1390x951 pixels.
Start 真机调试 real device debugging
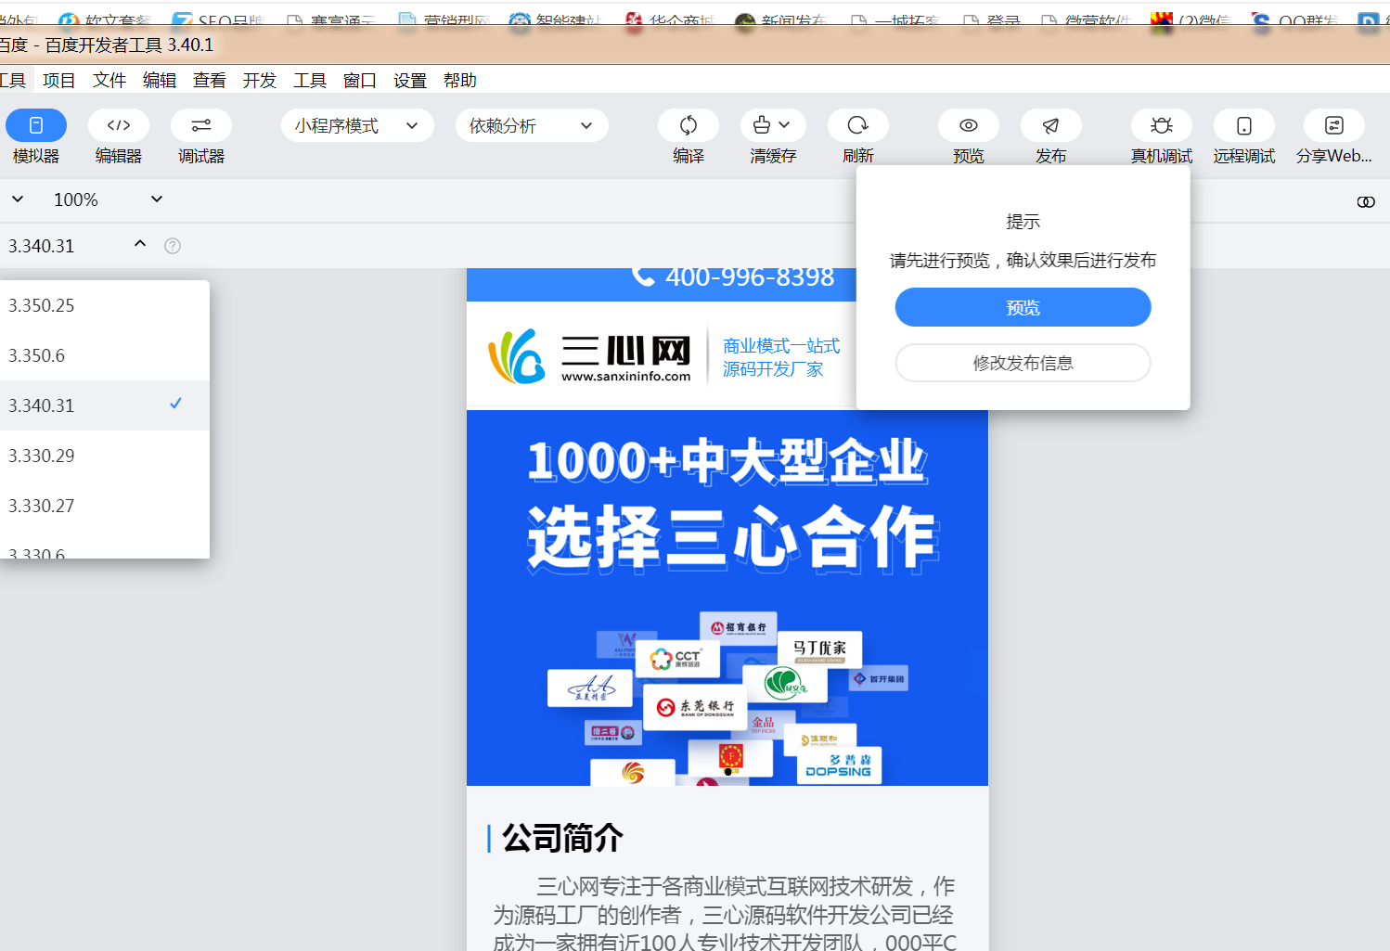[1162, 125]
